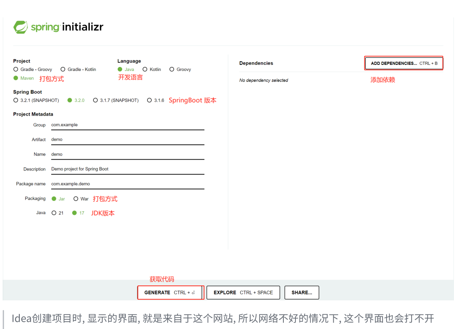472x329 pixels.
Task: Open the Add Dependencies dialog
Action: click(403, 63)
